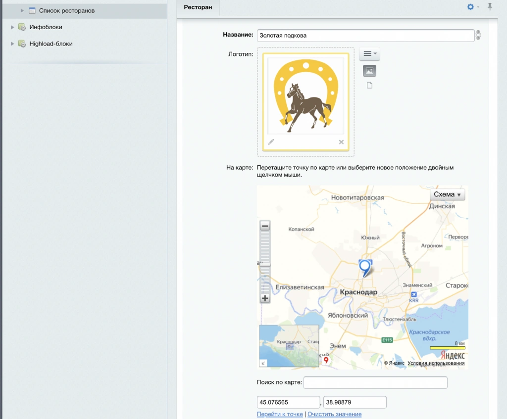Remove the logo with the X icon
This screenshot has width=507, height=419.
pyautogui.click(x=341, y=142)
